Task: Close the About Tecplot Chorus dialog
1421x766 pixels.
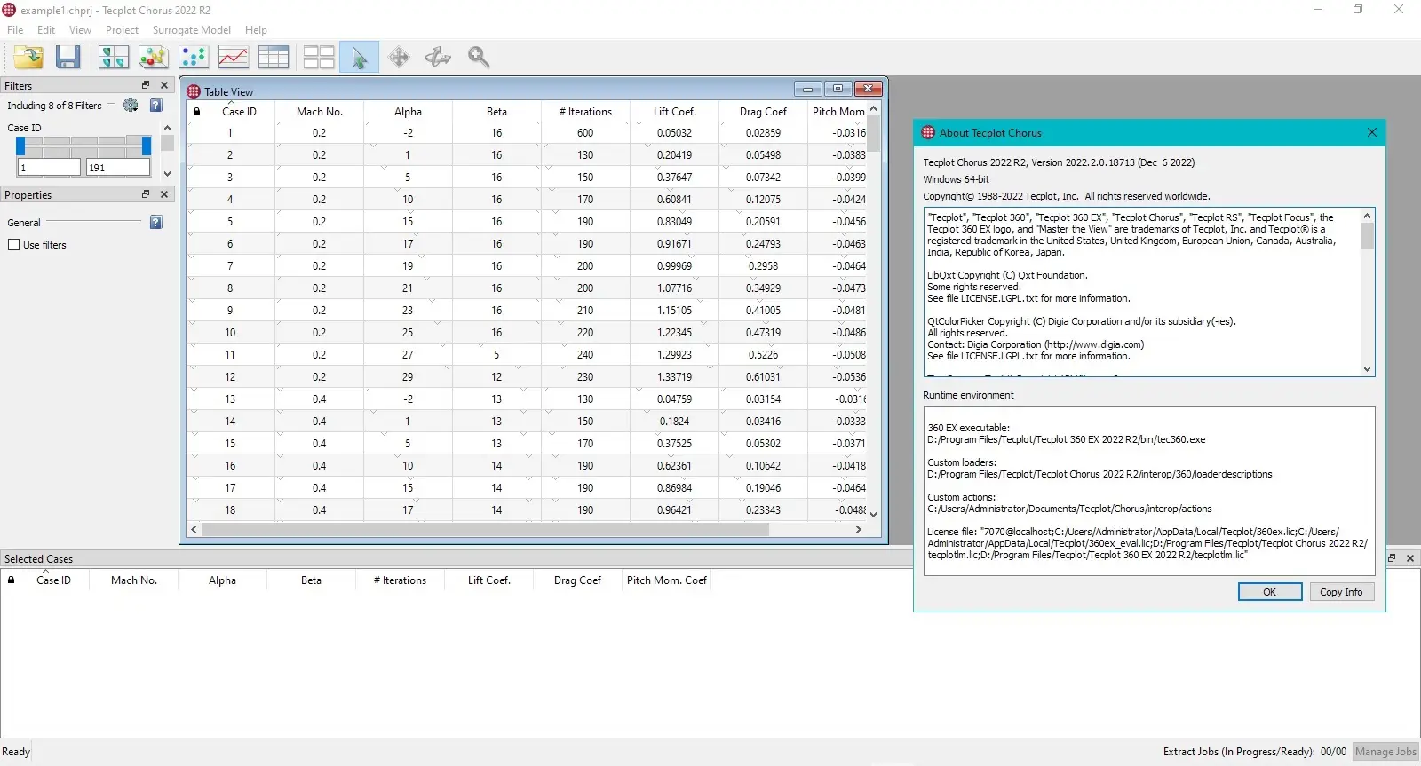Action: tap(1371, 132)
